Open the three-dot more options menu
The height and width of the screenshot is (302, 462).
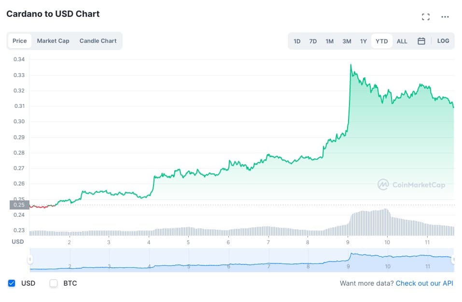click(445, 17)
